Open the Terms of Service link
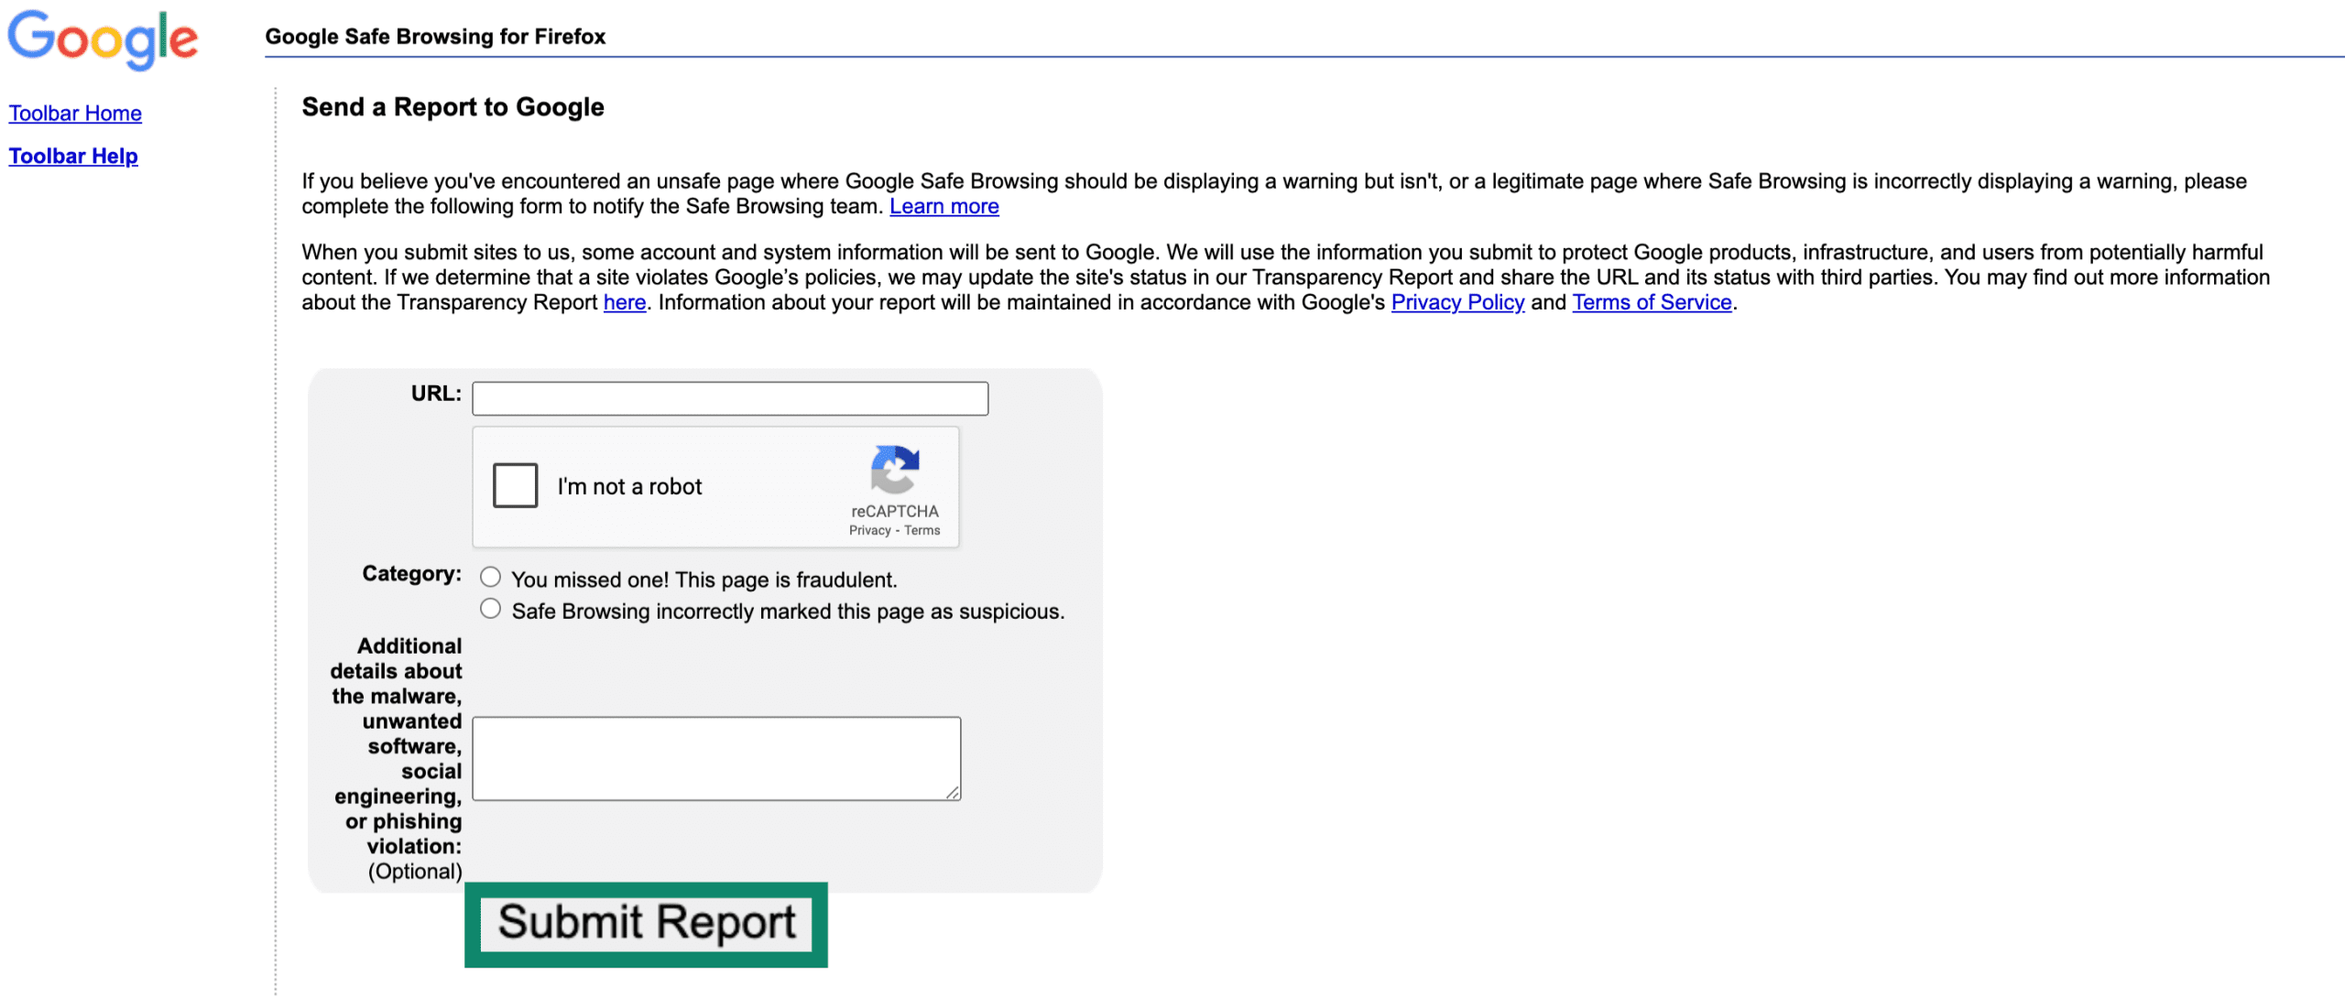Image resolution: width=2345 pixels, height=997 pixels. 1652,302
